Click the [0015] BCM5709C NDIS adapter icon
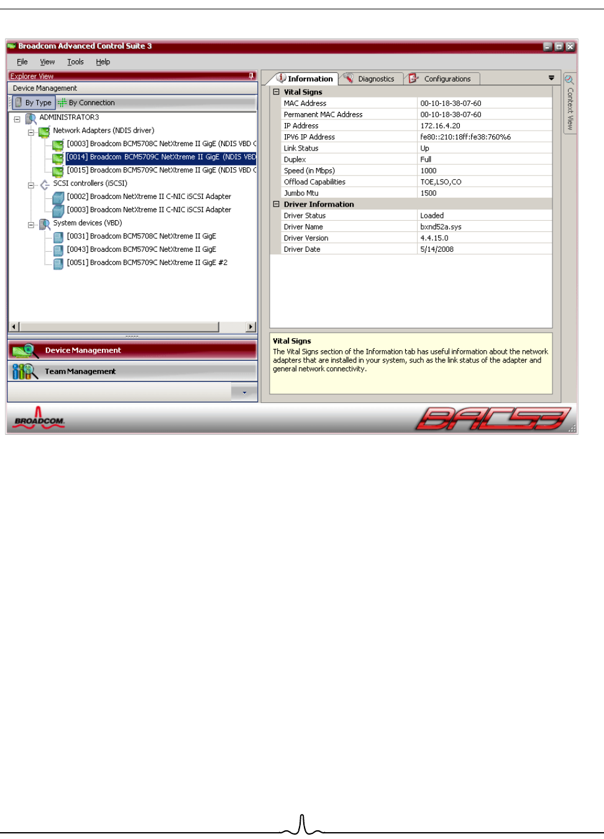Viewport: 604px width, 839px height. coord(58,171)
